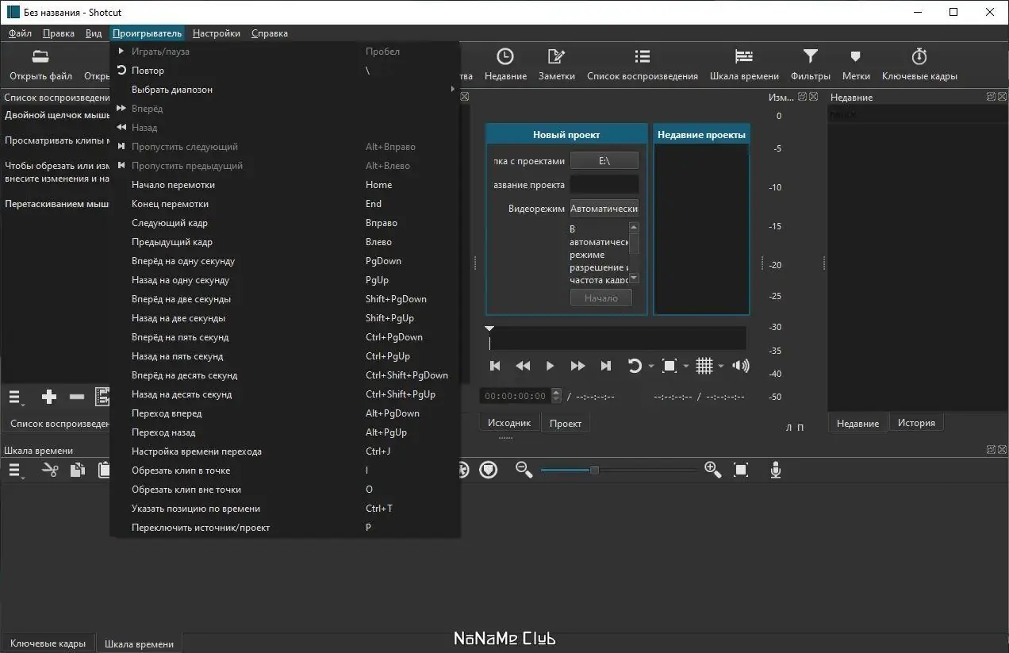Select Повтор in the player menu
1009x653 pixels.
[x=285, y=71]
